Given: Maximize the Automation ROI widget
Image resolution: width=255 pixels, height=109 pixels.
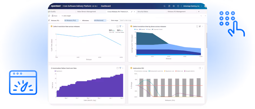Looking at the screenshot, I should (200, 68).
